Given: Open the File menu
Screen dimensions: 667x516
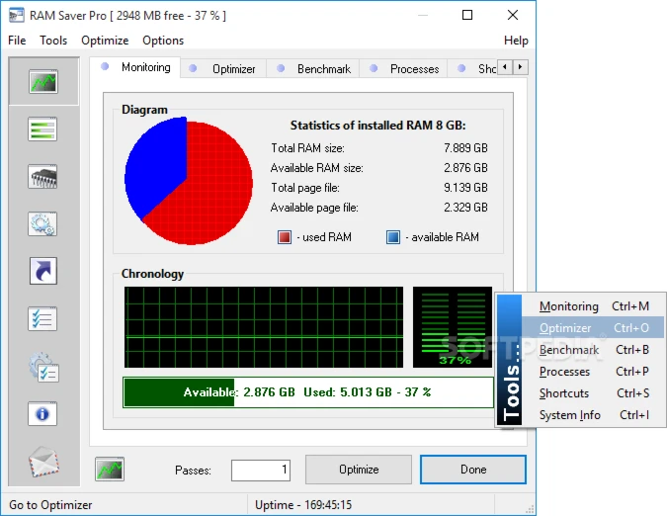Looking at the screenshot, I should coord(17,41).
